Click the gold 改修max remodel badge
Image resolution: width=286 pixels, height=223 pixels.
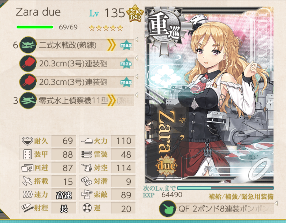click(135, 14)
